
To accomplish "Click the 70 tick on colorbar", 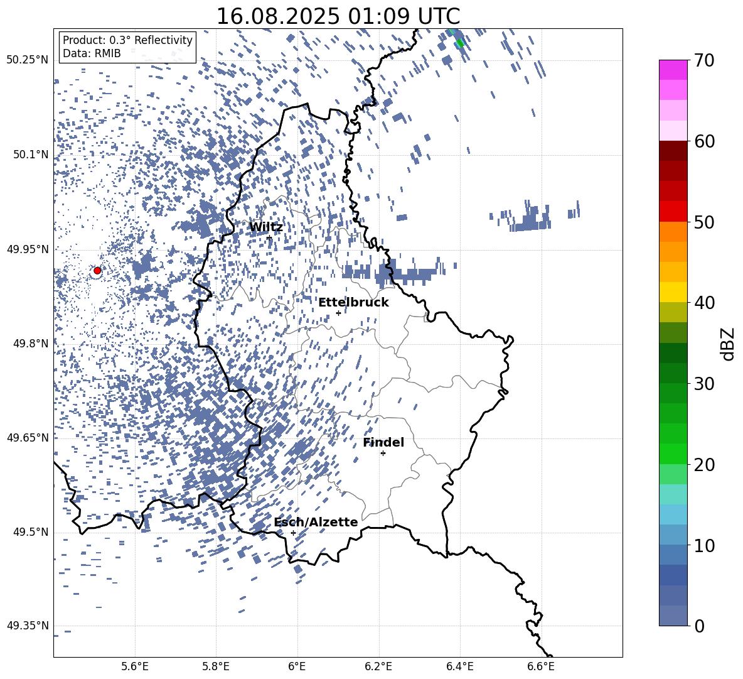I will coord(704,61).
